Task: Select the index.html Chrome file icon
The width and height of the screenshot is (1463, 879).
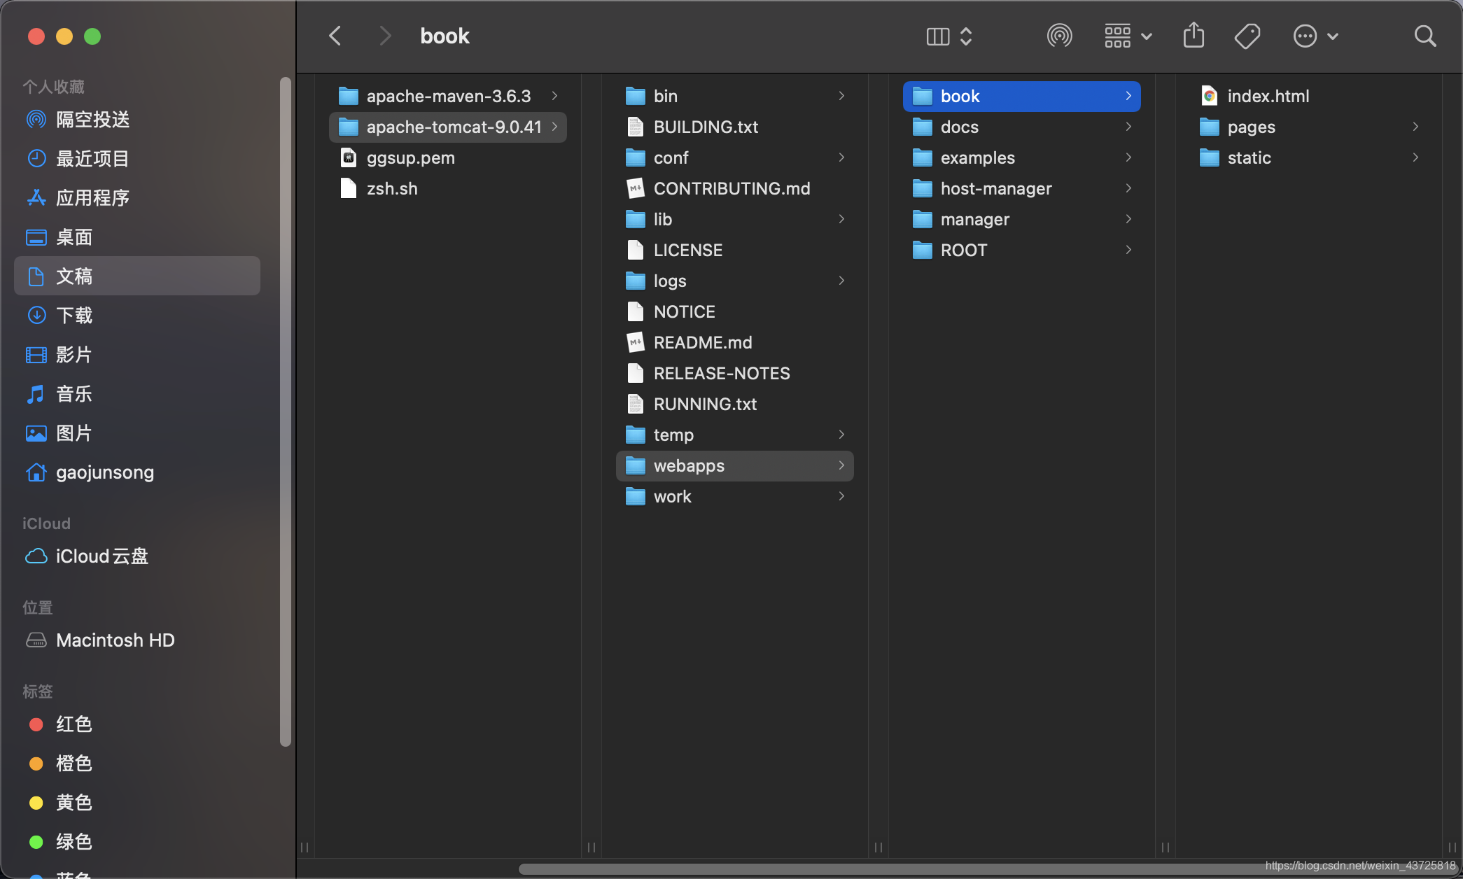Action: pos(1210,96)
